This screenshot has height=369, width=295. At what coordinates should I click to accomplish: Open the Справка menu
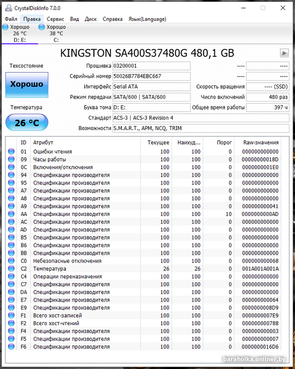[112, 19]
